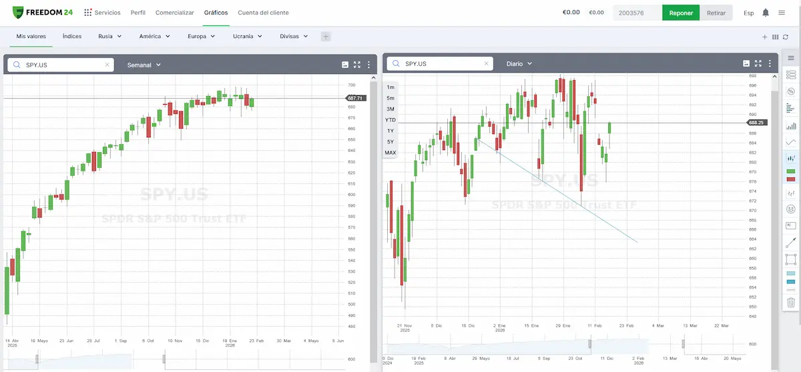
Task: Select the line chart type icon
Action: [x=791, y=141]
